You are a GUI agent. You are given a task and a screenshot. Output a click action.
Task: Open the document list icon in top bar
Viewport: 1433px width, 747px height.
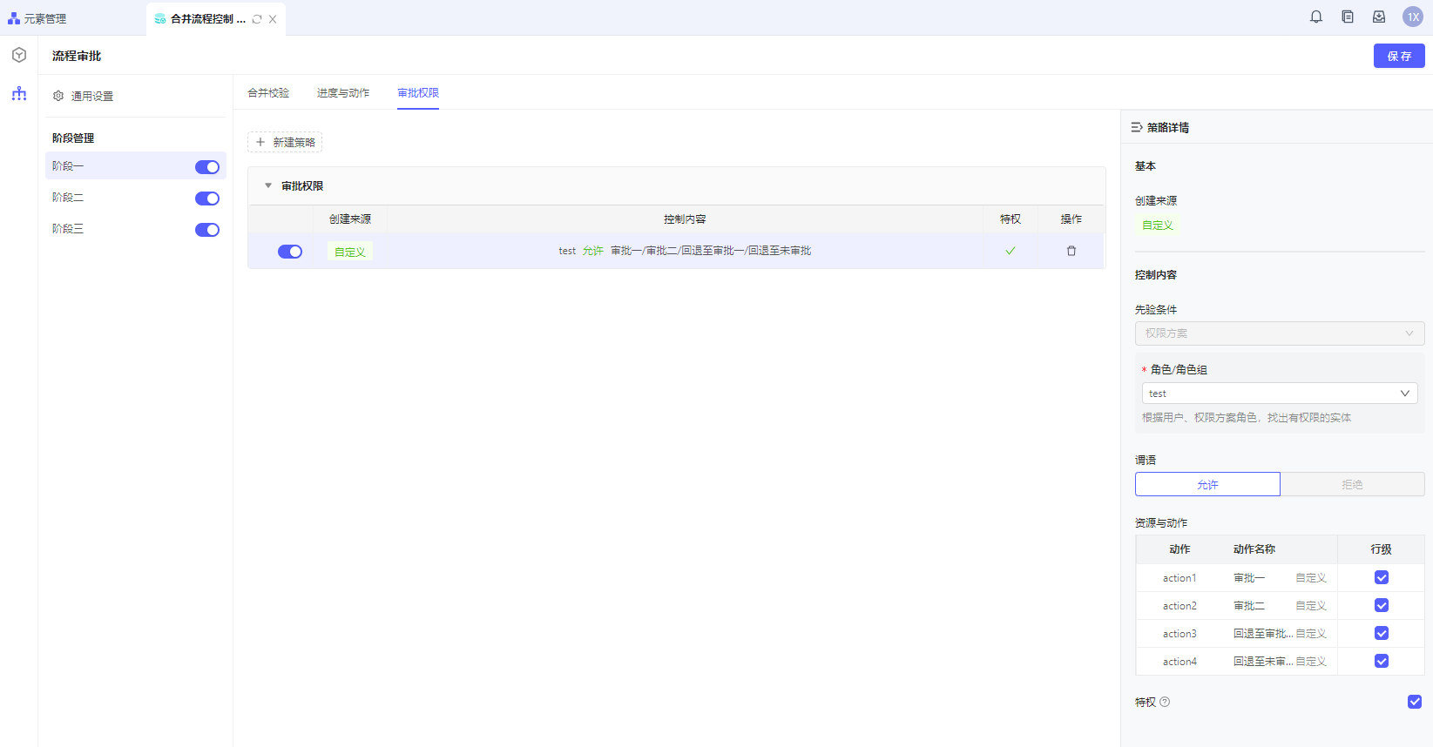1348,17
